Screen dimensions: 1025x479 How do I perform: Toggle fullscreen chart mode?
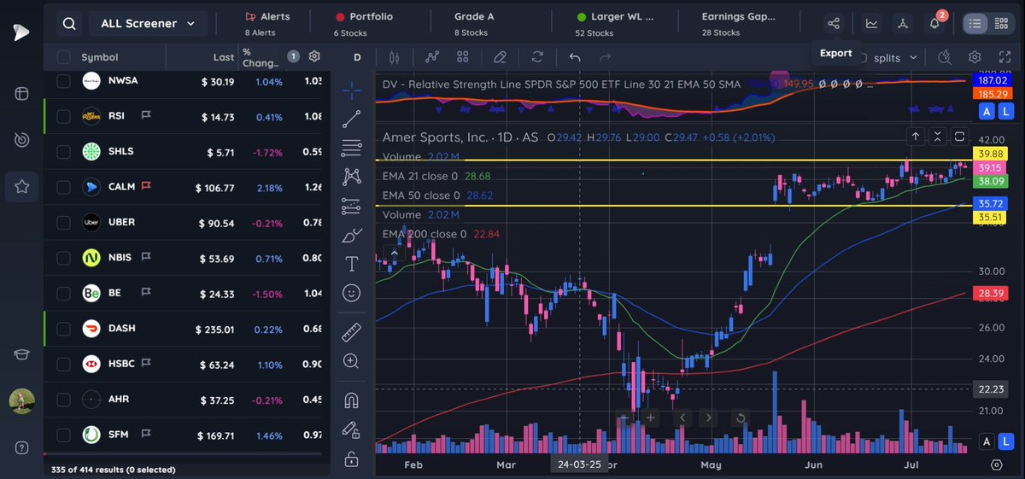pyautogui.click(x=1004, y=57)
